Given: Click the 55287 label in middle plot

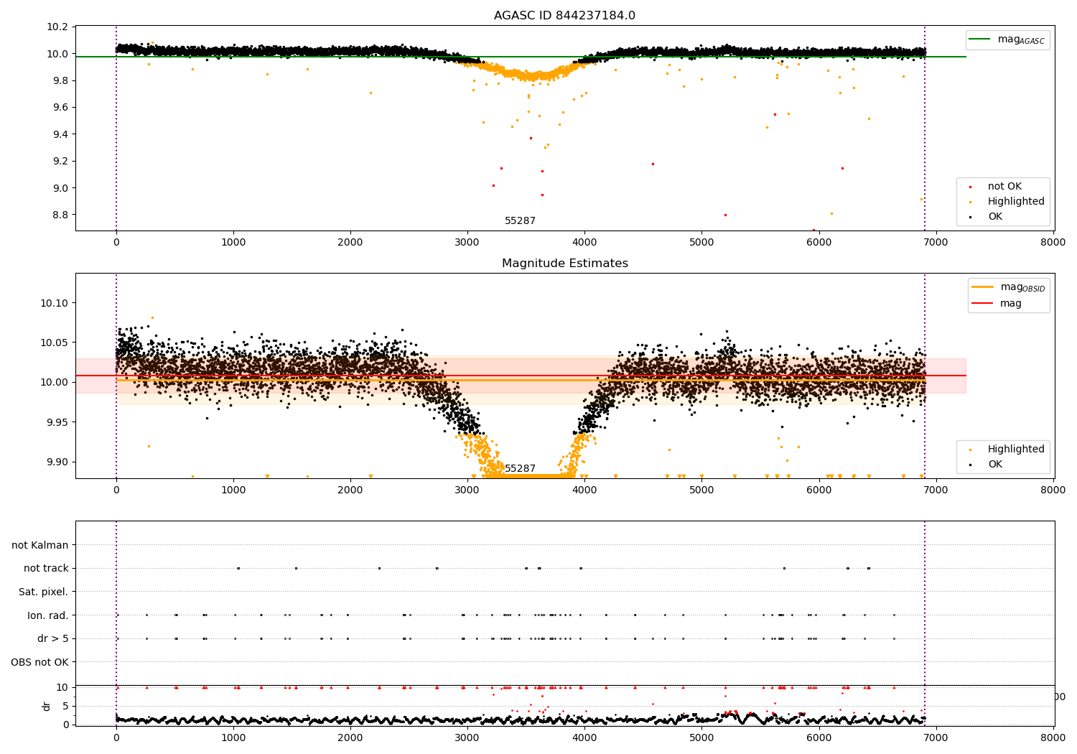Looking at the screenshot, I should [x=520, y=469].
